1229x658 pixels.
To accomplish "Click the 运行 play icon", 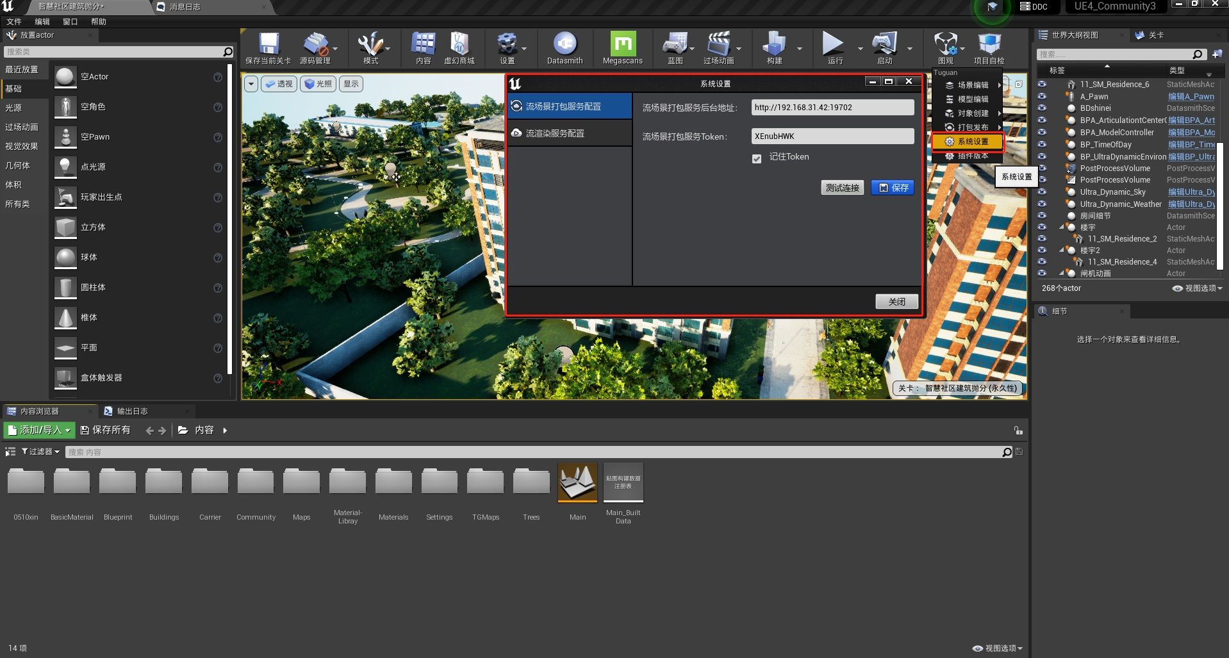I will (832, 44).
